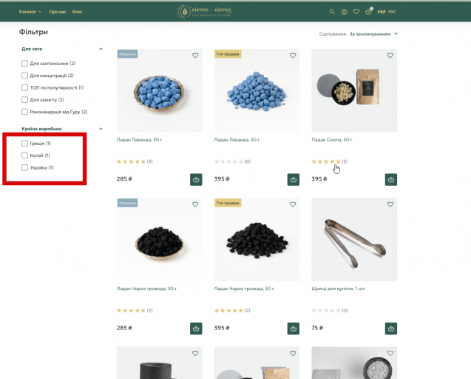Screen dimensions: 471x379
Task: Add Ладан Чорна троянда 50 г to wishlist
Action: click(x=293, y=204)
